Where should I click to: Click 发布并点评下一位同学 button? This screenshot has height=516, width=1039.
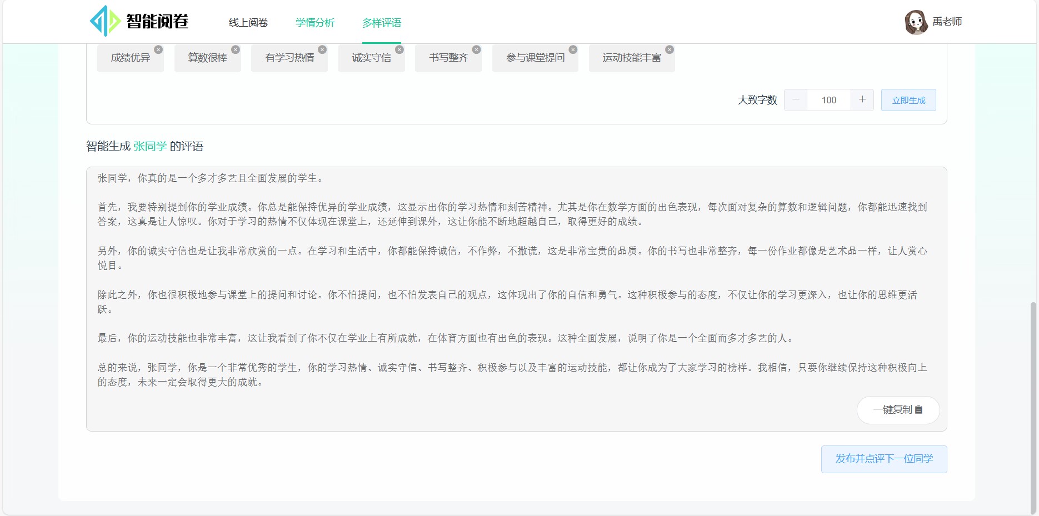pyautogui.click(x=883, y=459)
